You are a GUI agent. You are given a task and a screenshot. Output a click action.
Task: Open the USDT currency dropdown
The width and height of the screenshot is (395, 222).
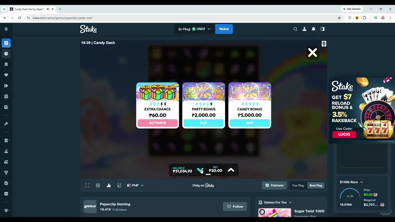(195, 29)
